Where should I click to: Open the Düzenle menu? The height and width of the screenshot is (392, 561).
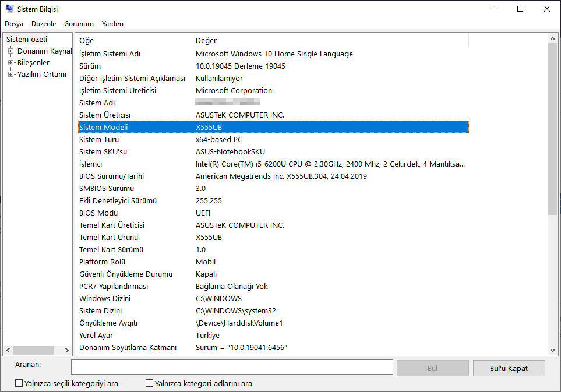click(44, 24)
